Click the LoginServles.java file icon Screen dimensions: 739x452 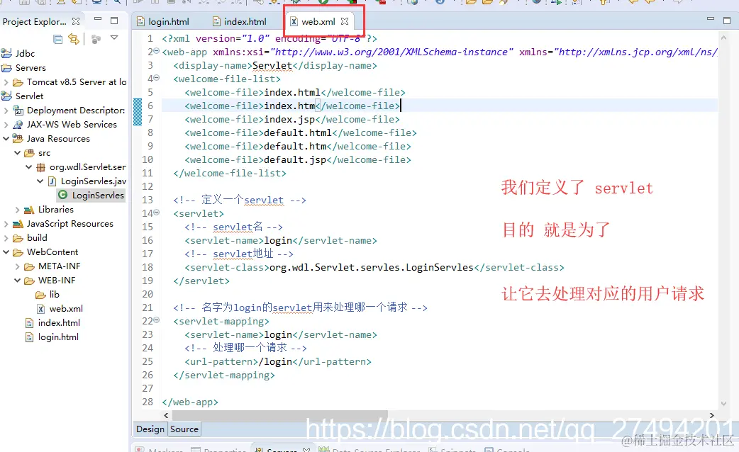point(52,181)
